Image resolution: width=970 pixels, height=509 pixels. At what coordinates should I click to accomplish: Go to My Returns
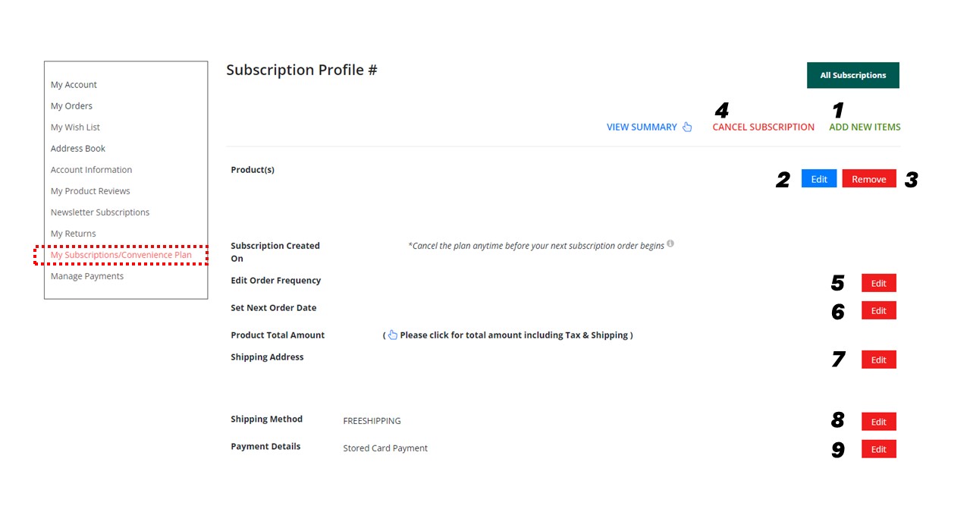[x=74, y=234]
